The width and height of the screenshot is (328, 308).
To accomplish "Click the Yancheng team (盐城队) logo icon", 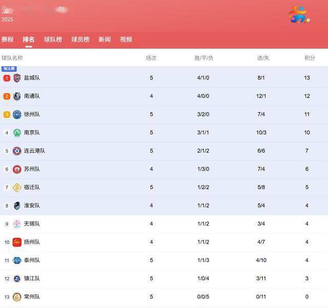I will coord(17,78).
